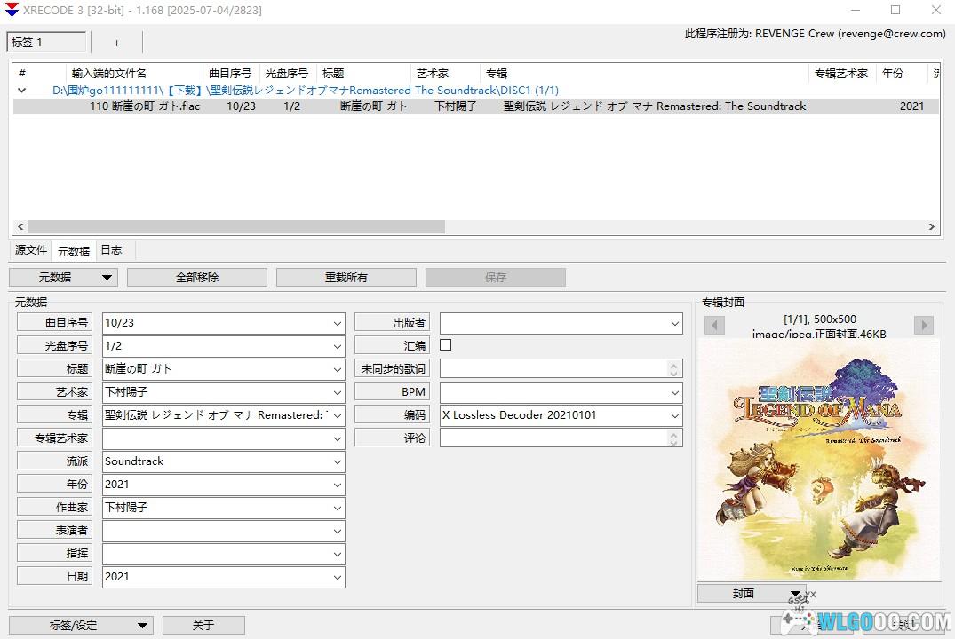
Task: Select the 元数据 tab
Action: tap(74, 251)
